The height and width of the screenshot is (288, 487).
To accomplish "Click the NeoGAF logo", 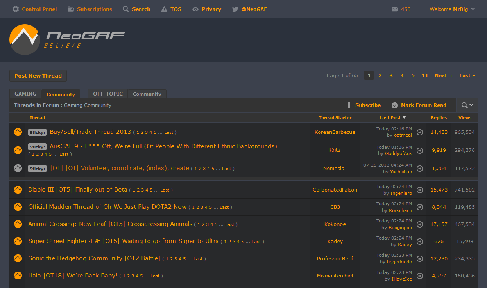I will (x=66, y=39).
